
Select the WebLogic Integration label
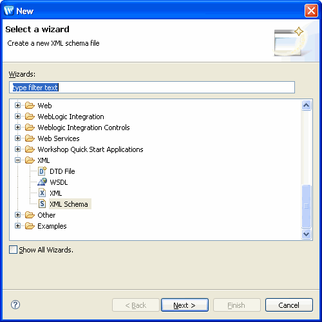[71, 117]
